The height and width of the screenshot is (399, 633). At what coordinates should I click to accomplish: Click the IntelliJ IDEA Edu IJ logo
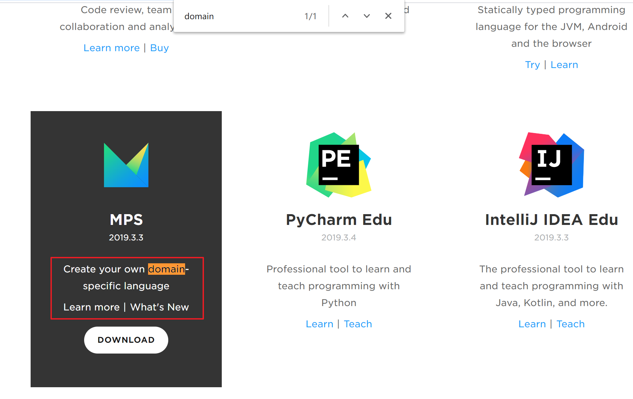tap(551, 165)
